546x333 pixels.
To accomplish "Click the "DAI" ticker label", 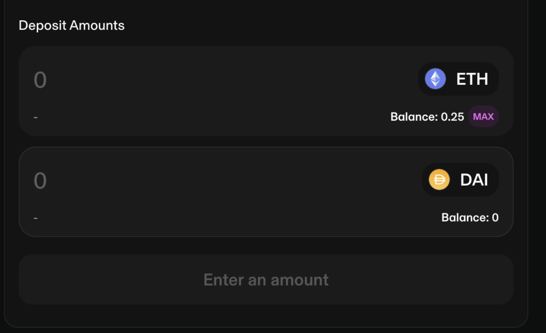I will coord(474,180).
